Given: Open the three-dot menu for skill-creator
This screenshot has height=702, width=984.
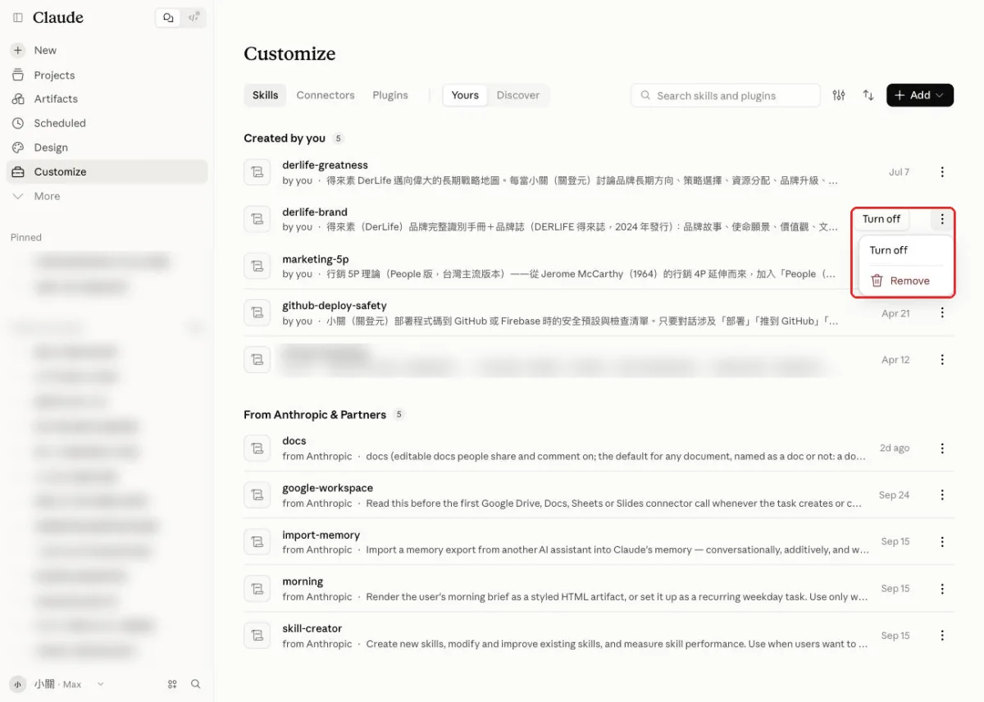Looking at the screenshot, I should pos(942,636).
